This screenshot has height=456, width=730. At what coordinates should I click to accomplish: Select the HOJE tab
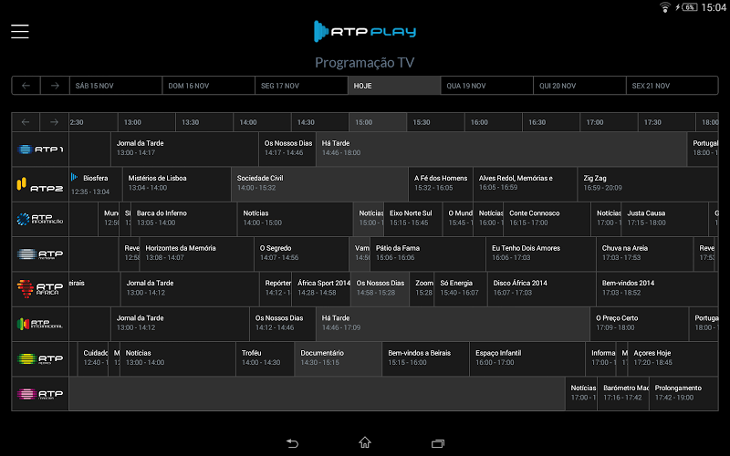coord(394,86)
